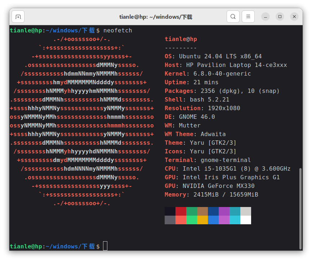Click the teal color block
Viewport: 312px width, 261px height.
(x=235, y=211)
